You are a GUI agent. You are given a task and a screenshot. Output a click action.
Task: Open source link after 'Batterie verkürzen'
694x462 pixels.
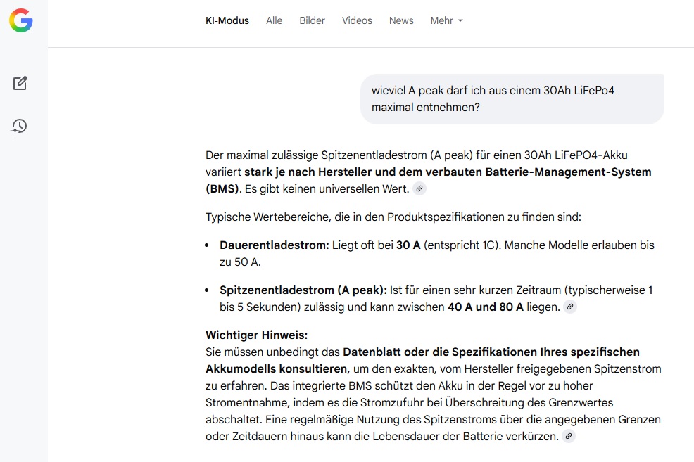click(x=568, y=436)
